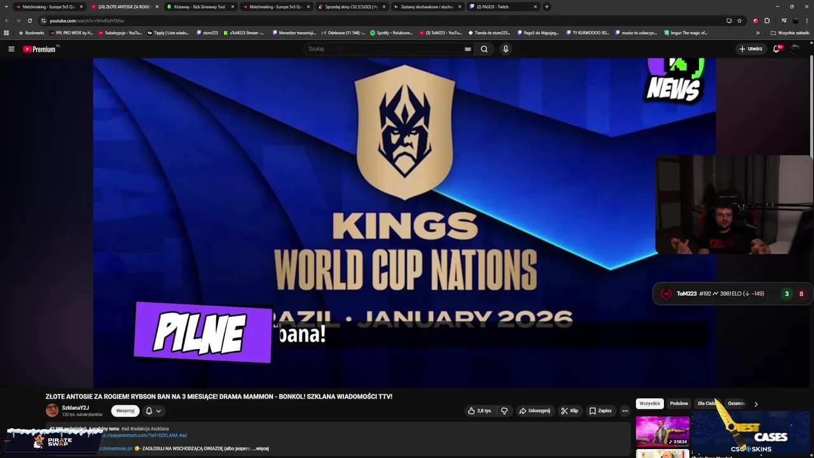Open Chrome three-dot menu

pos(807,20)
